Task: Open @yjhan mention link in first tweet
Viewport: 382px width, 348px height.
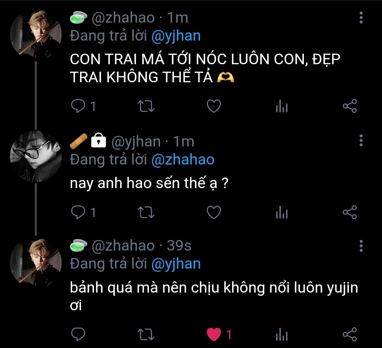Action: 176,36
